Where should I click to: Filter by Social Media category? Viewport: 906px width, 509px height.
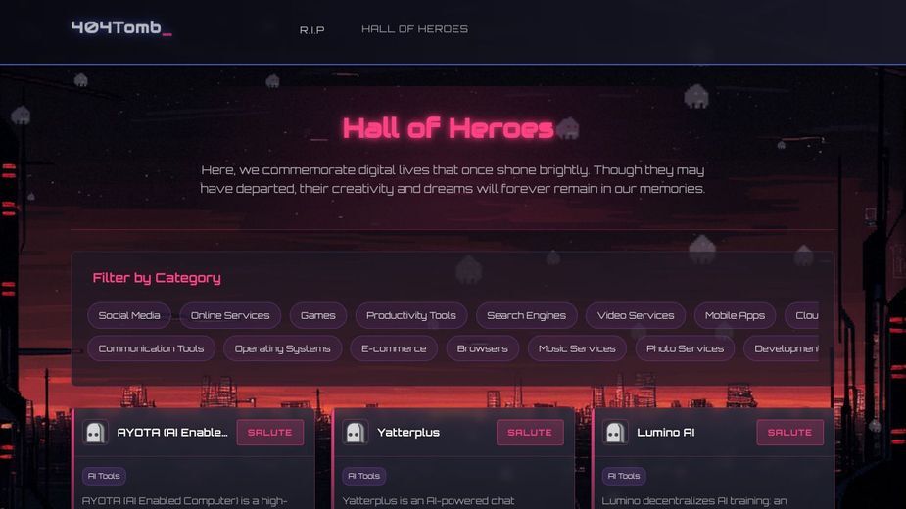point(129,315)
